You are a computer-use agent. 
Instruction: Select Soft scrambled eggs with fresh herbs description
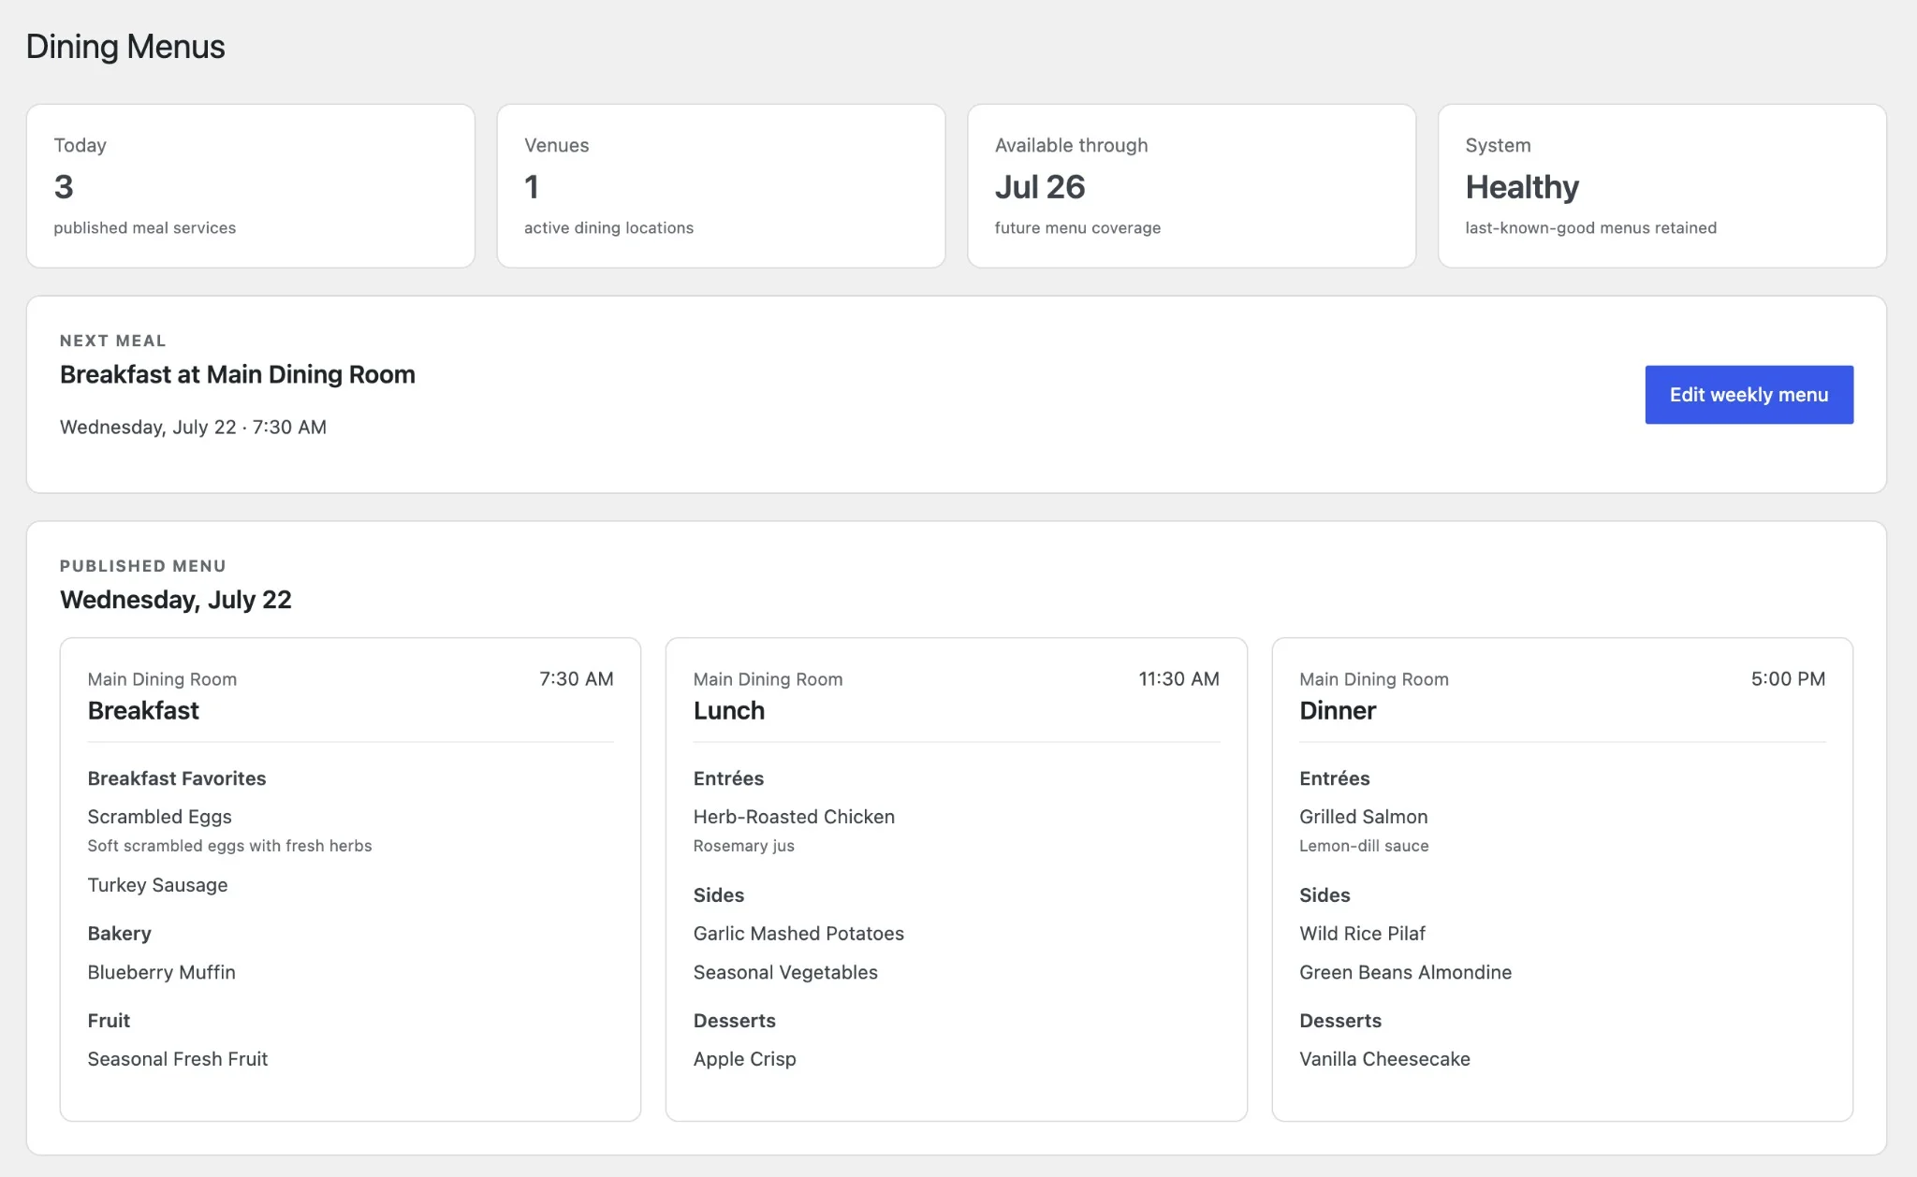tap(230, 846)
